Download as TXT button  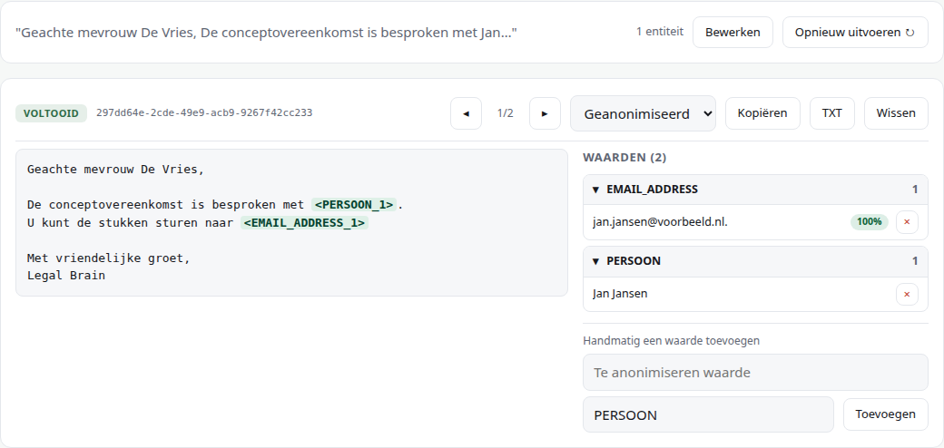tap(831, 113)
